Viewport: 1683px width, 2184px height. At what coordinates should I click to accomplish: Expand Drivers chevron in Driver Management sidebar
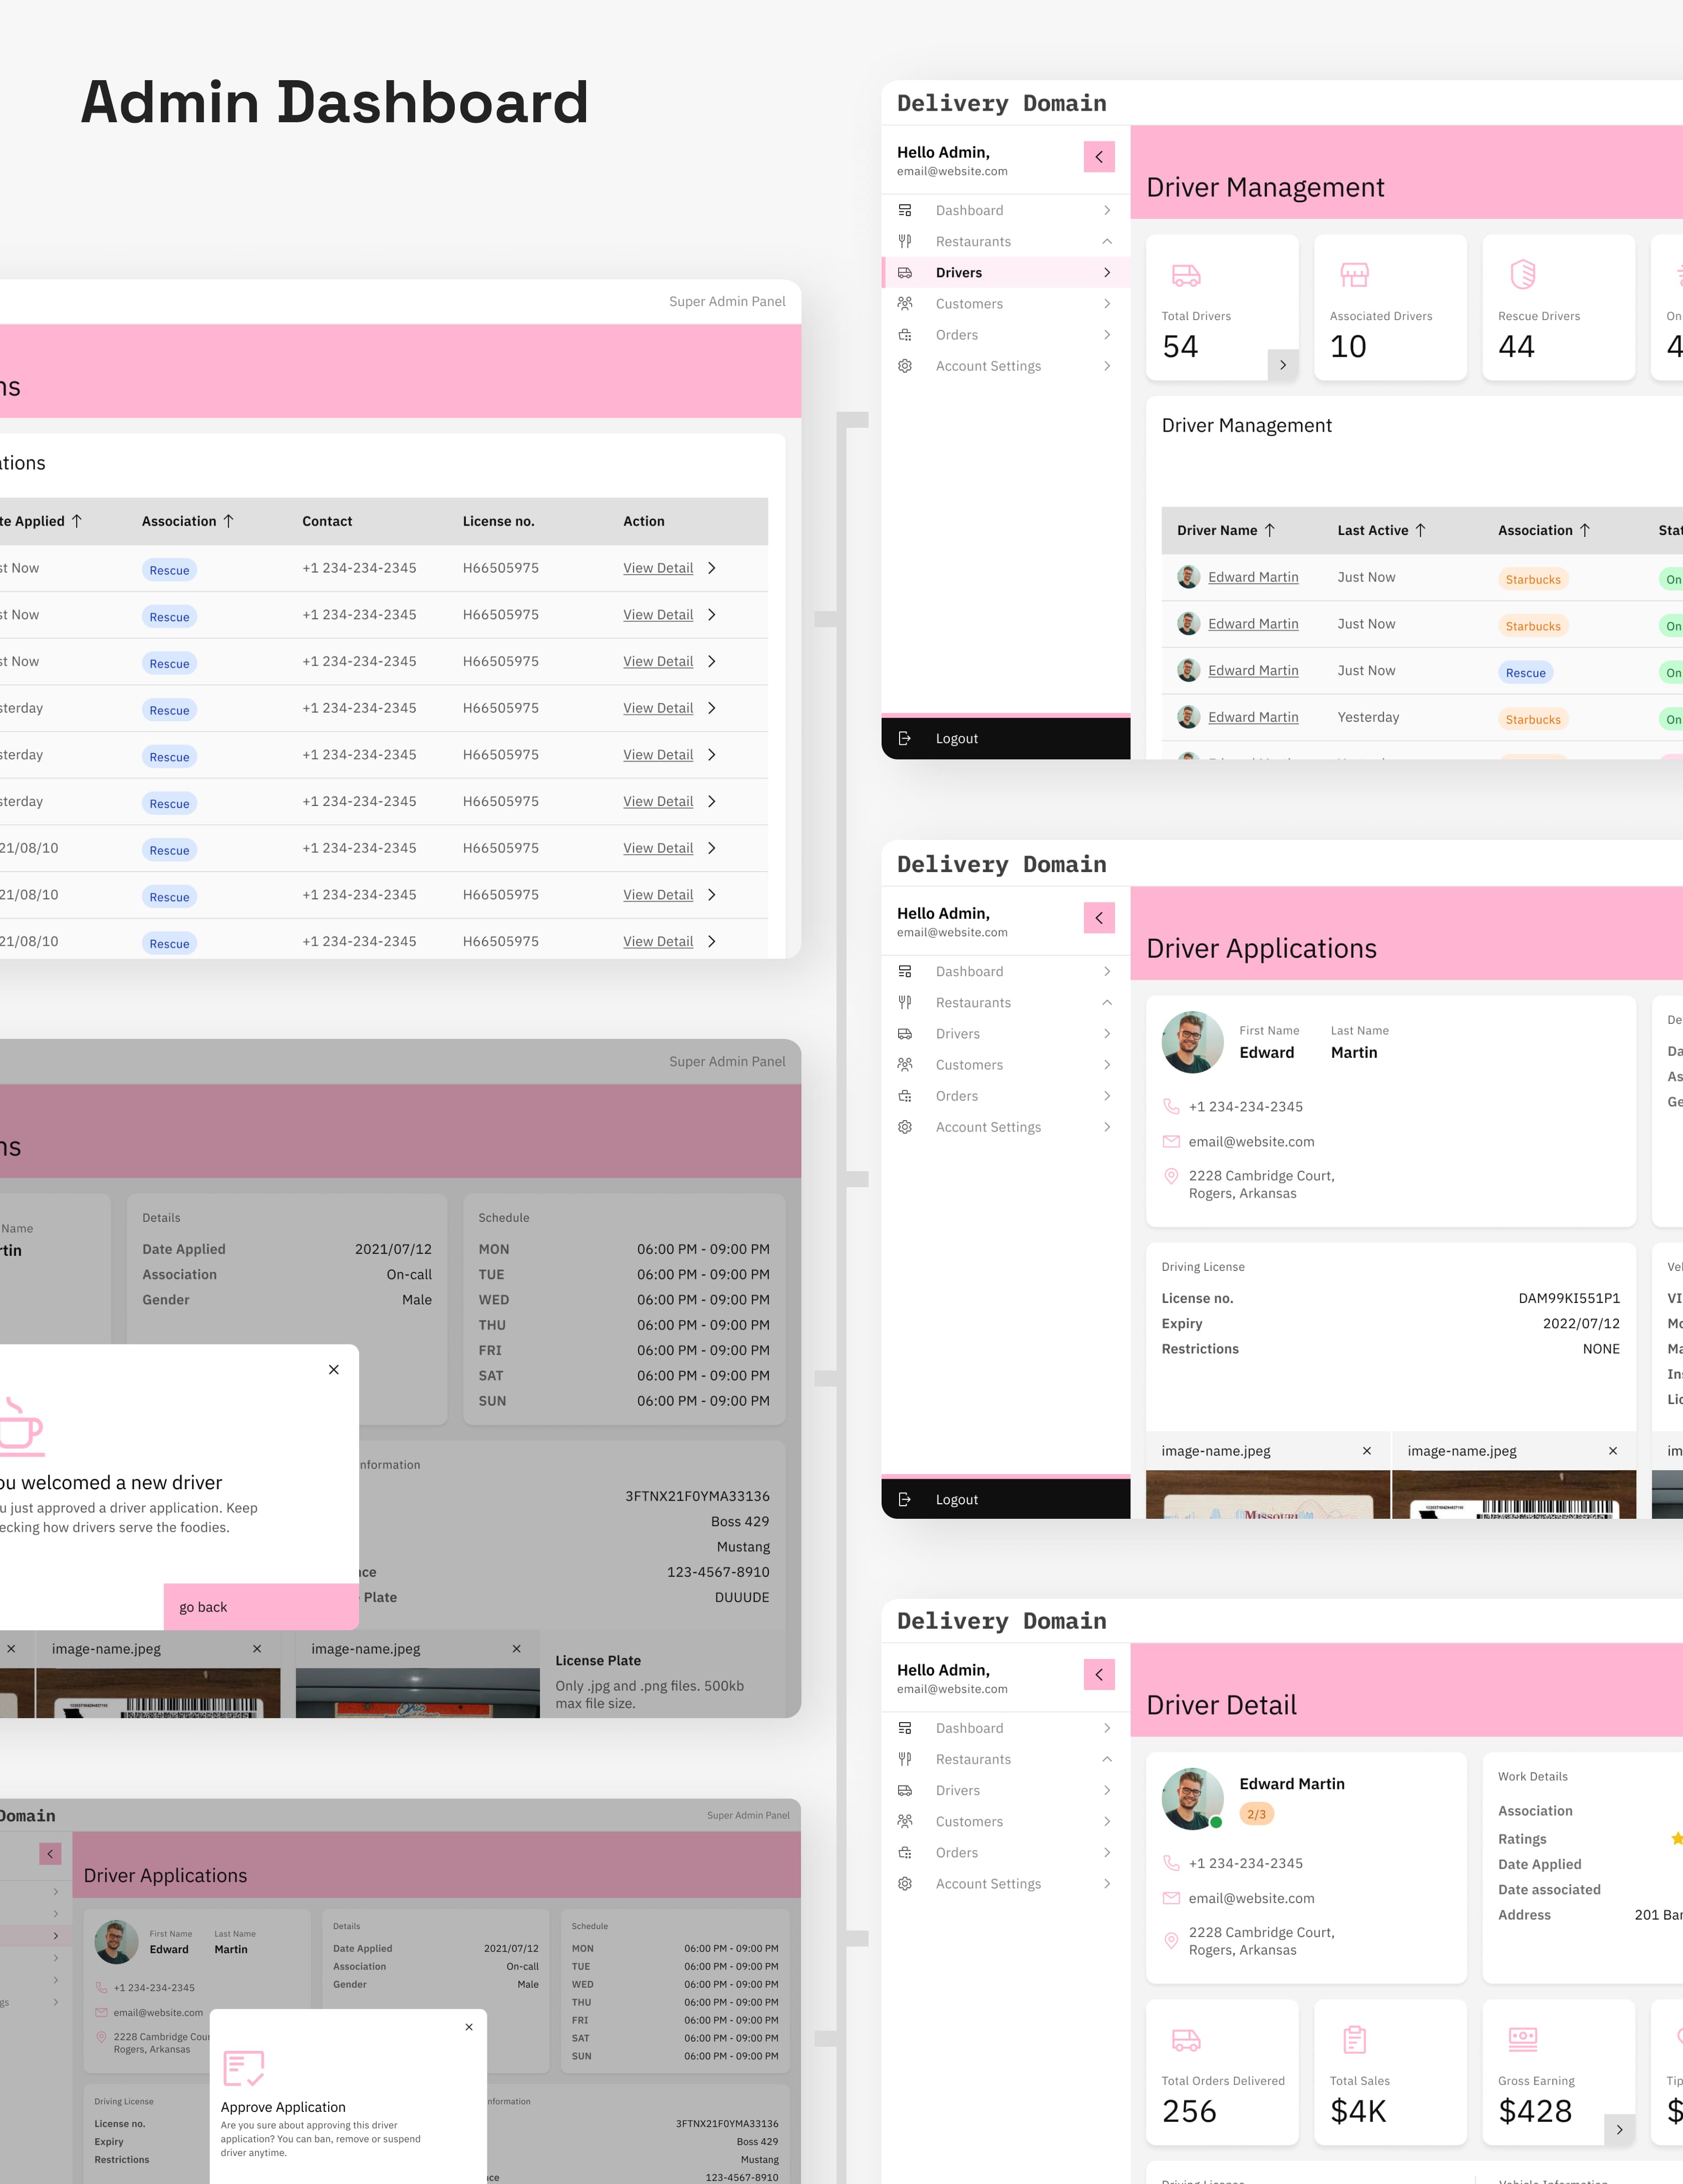1107,272
